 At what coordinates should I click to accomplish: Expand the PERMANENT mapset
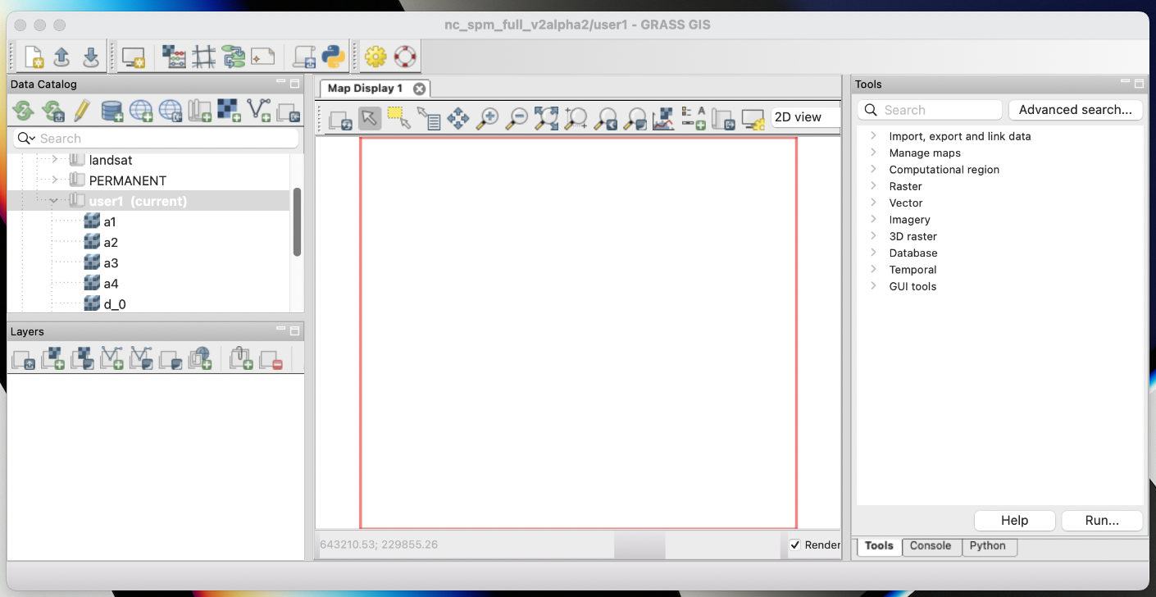(x=53, y=180)
